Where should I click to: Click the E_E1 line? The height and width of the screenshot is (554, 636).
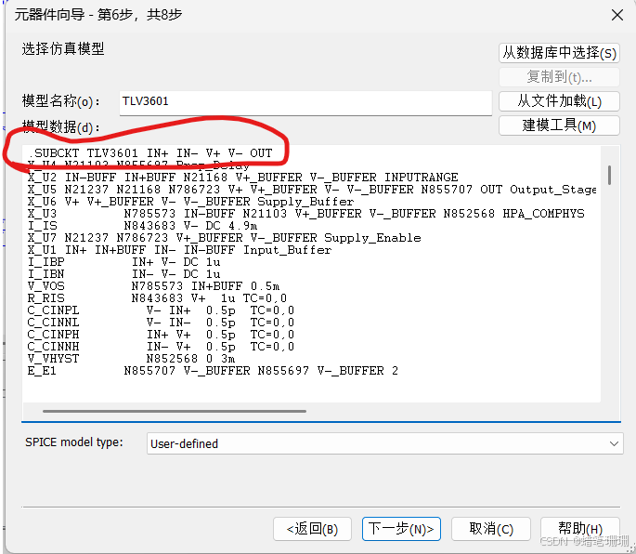click(x=213, y=371)
